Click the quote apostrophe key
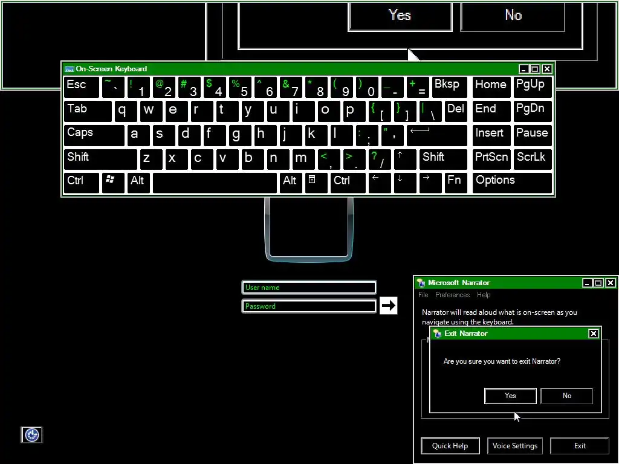Screen dimensions: 619x464 (392, 135)
